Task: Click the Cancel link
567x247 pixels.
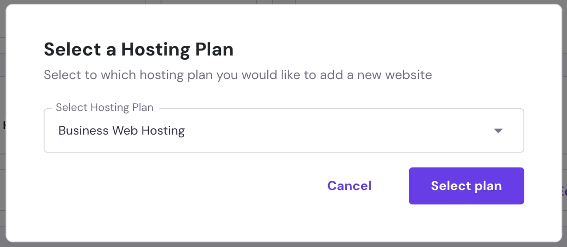Action: (x=349, y=186)
